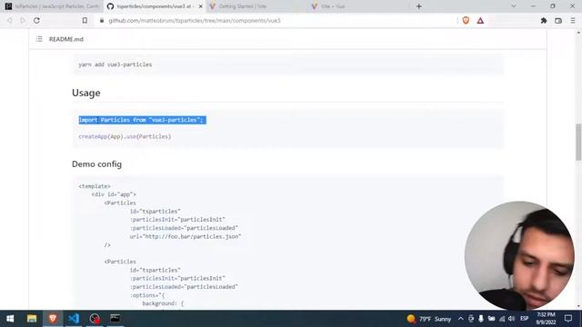Go forward to the next page
582x327 pixels.
point(23,20)
